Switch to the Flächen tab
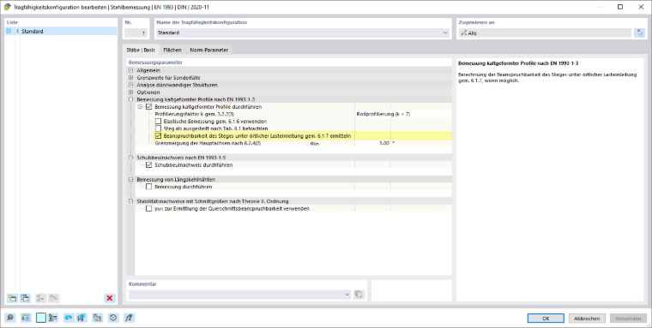The width and height of the screenshot is (652, 328). [x=172, y=50]
